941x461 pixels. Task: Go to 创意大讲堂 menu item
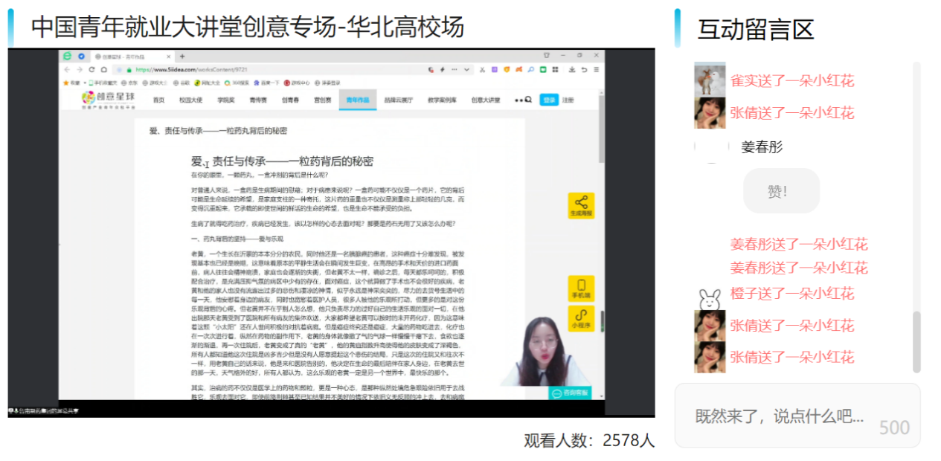pos(485,100)
